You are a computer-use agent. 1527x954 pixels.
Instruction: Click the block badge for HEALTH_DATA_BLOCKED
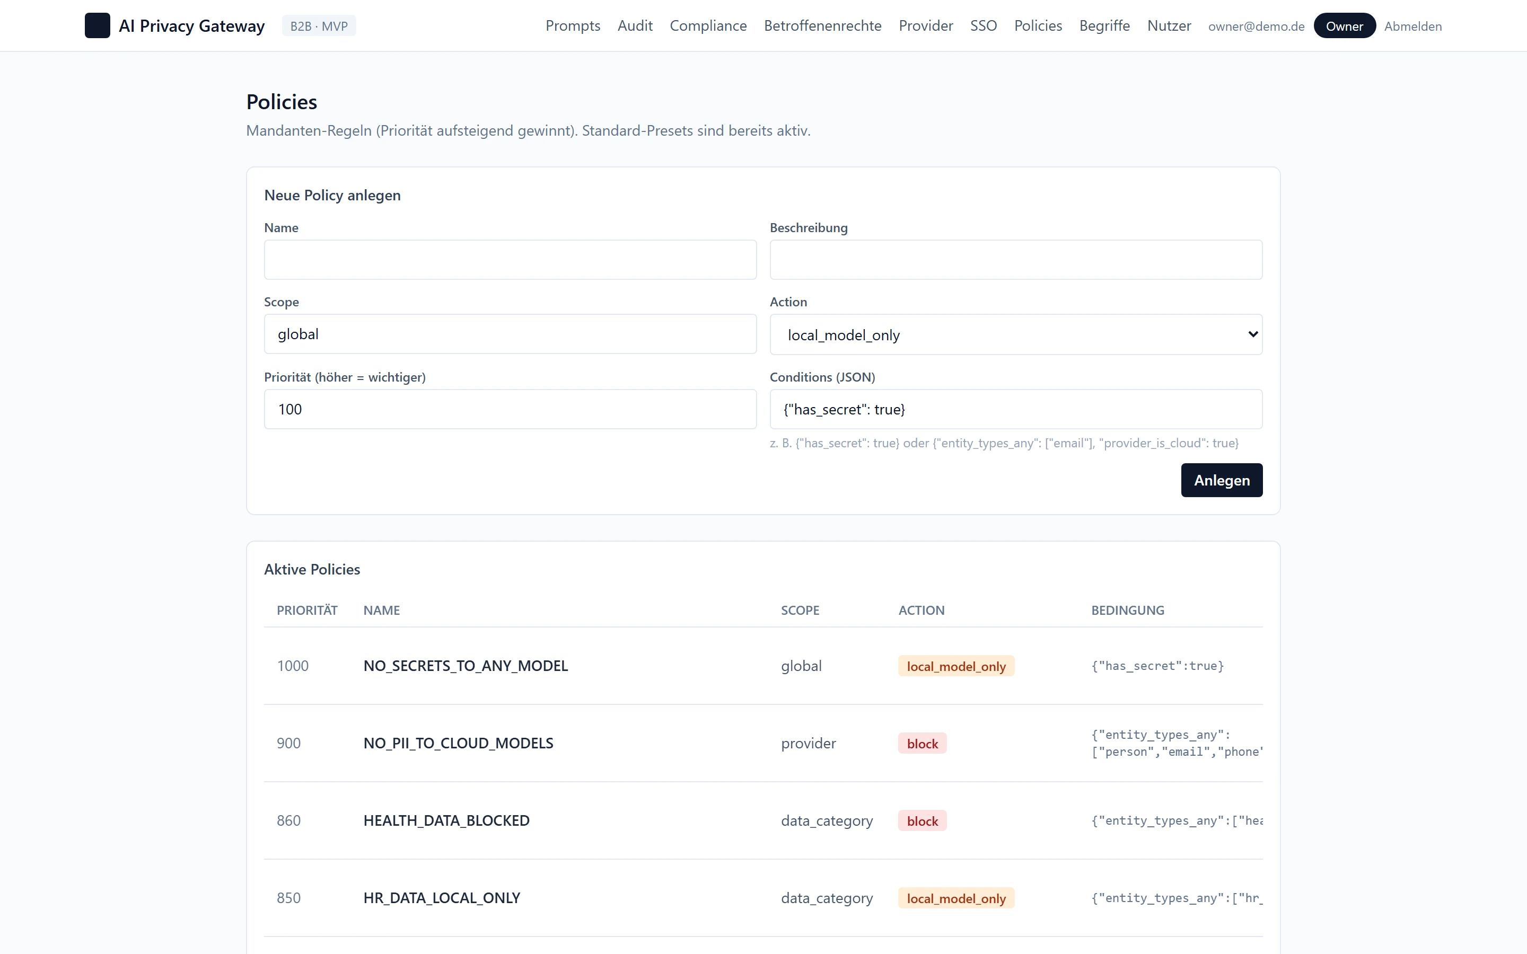(x=922, y=821)
